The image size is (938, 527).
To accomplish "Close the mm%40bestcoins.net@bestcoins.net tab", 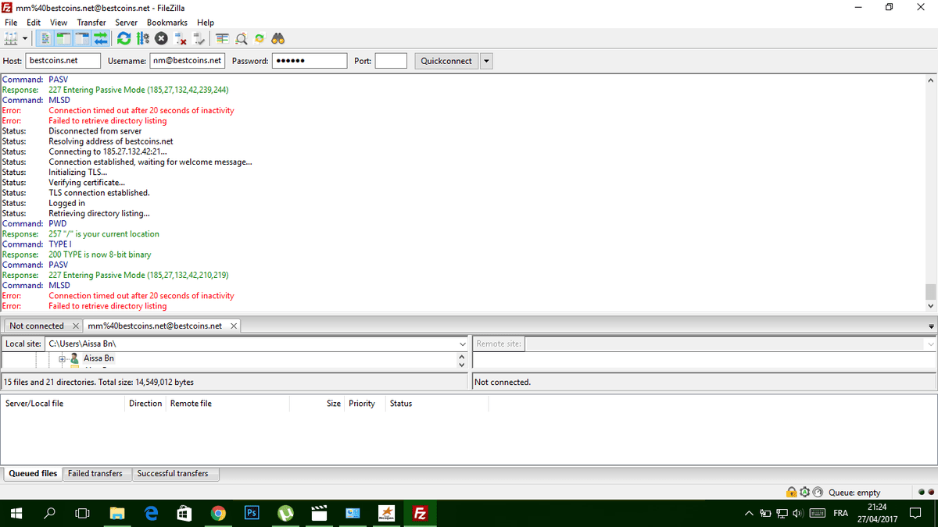I will click(233, 326).
